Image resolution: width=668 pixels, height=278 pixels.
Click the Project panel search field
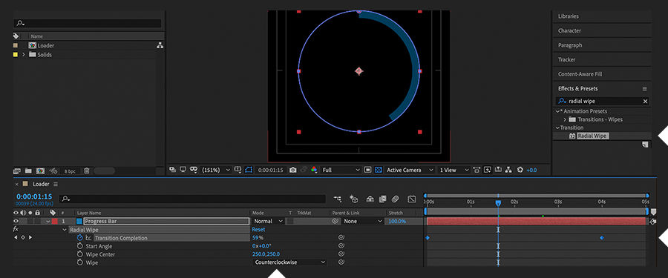coord(88,24)
